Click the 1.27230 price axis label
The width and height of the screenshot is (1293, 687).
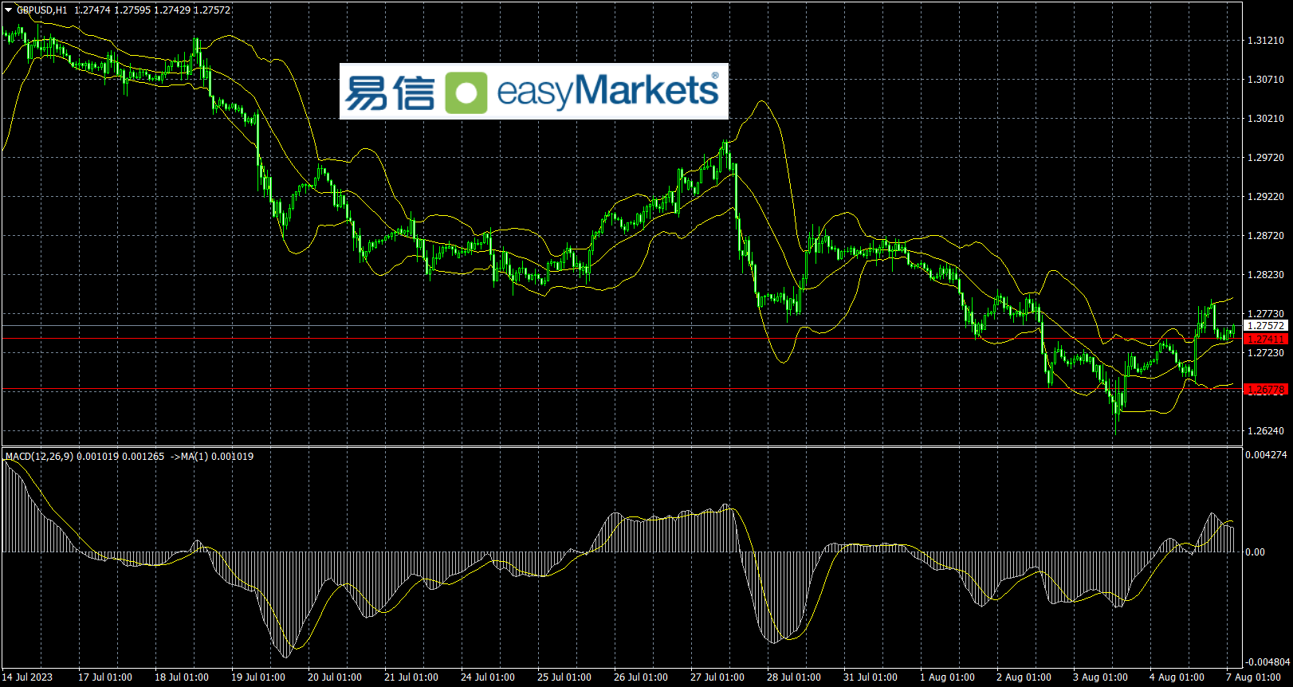tap(1266, 352)
